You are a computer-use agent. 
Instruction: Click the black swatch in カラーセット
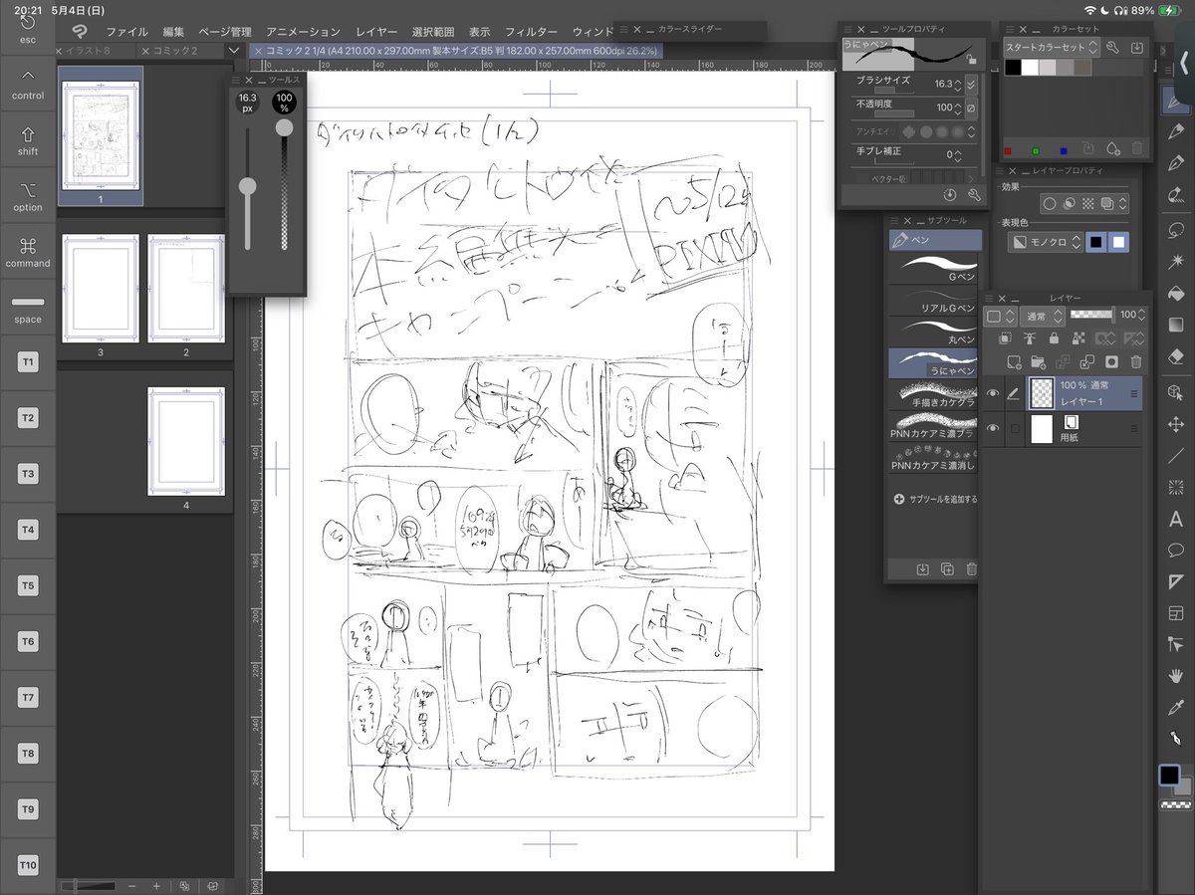[x=1012, y=68]
